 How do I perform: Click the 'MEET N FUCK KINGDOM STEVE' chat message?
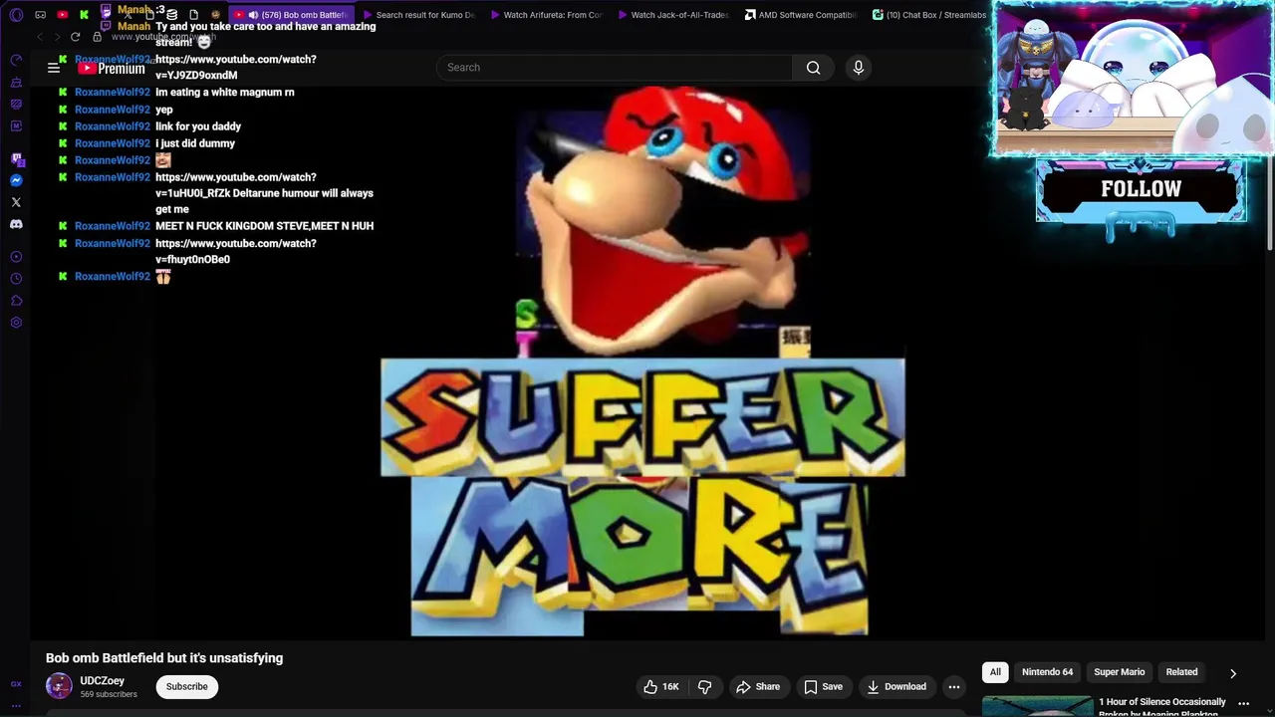[x=264, y=226]
